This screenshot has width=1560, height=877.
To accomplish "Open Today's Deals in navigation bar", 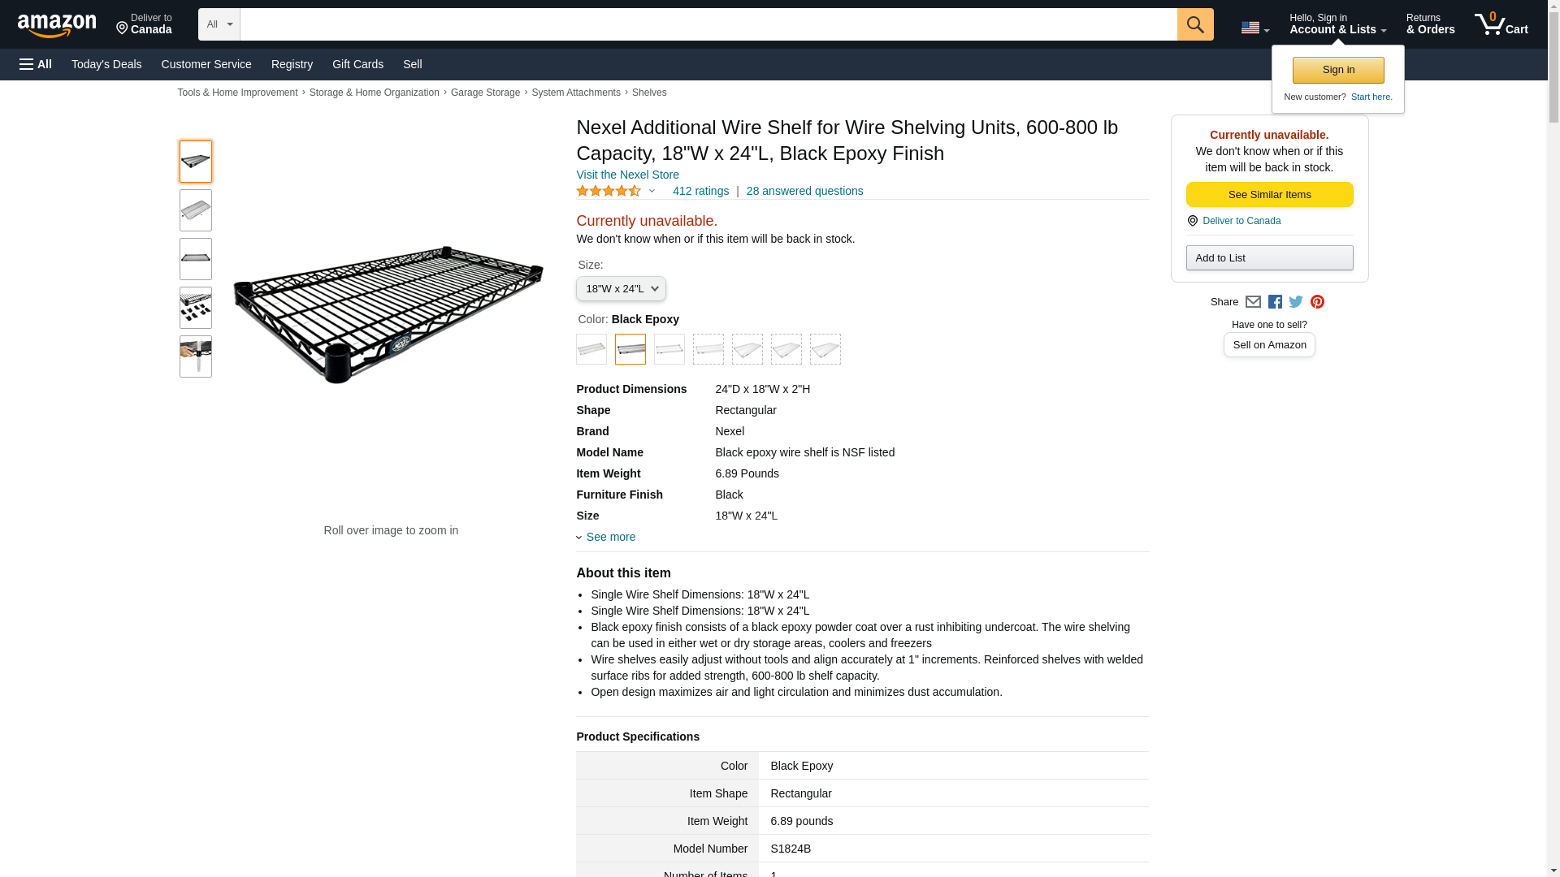I will 106,64.
